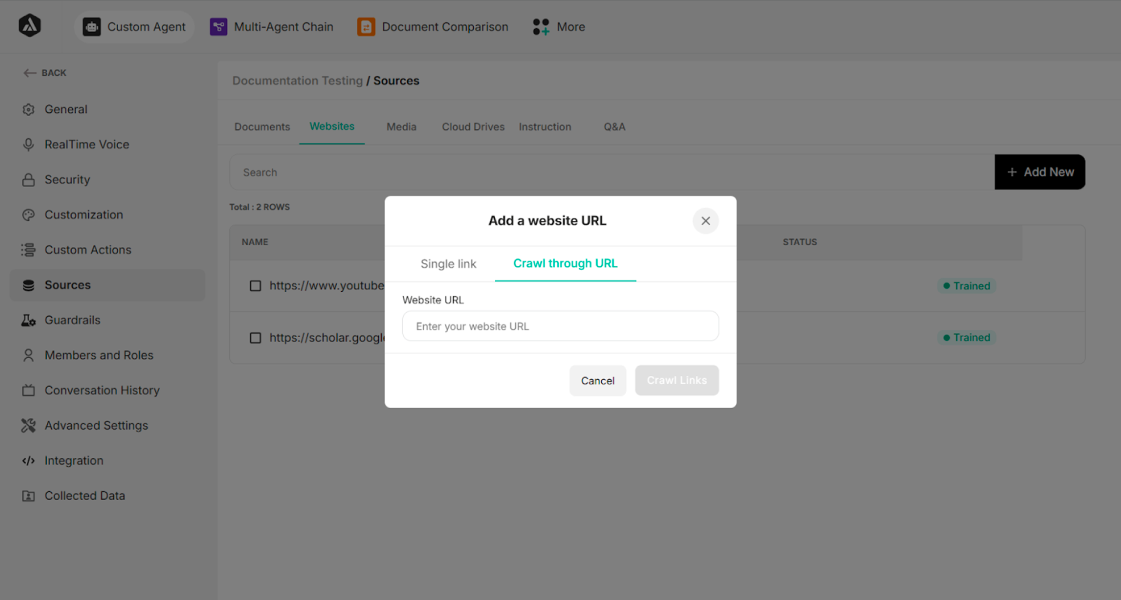
Task: Click the Trained status of youtube row
Action: click(x=967, y=286)
